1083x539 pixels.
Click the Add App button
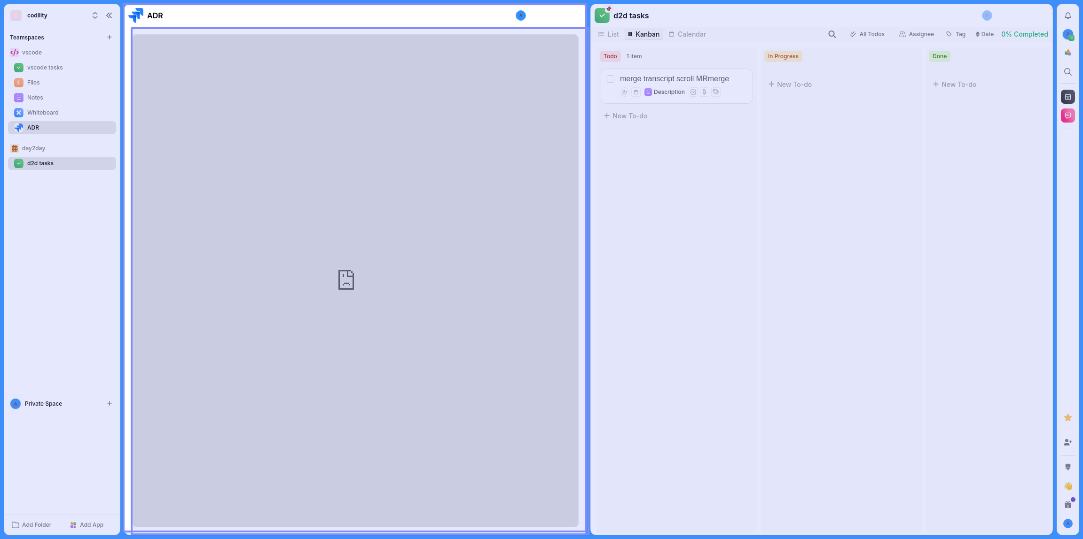click(86, 525)
